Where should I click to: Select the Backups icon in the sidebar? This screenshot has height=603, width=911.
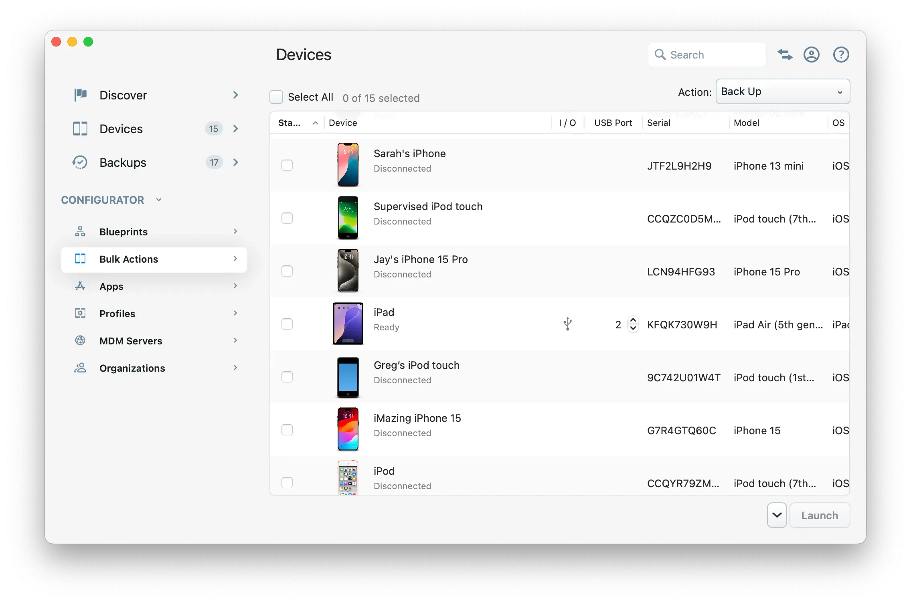pyautogui.click(x=80, y=162)
